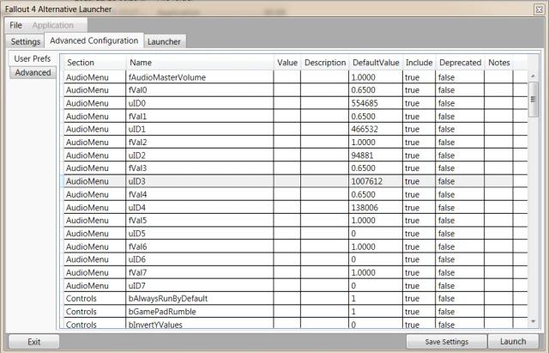The height and width of the screenshot is (353, 549).
Task: Click the Notes cell for fVal2
Action: click(499, 143)
